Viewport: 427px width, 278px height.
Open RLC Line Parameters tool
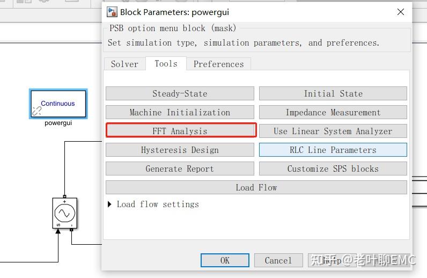coord(333,150)
